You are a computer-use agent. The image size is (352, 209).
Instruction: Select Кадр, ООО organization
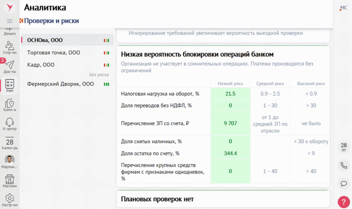40,65
